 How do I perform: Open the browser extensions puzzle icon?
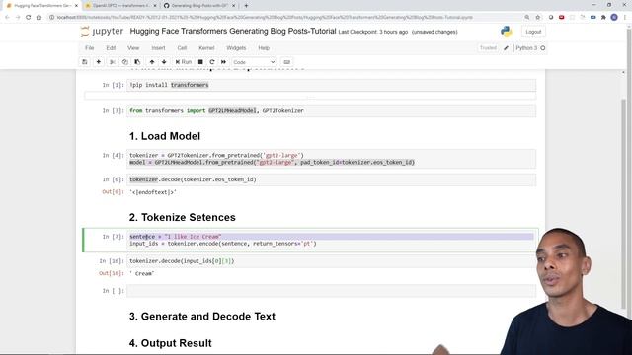603,18
